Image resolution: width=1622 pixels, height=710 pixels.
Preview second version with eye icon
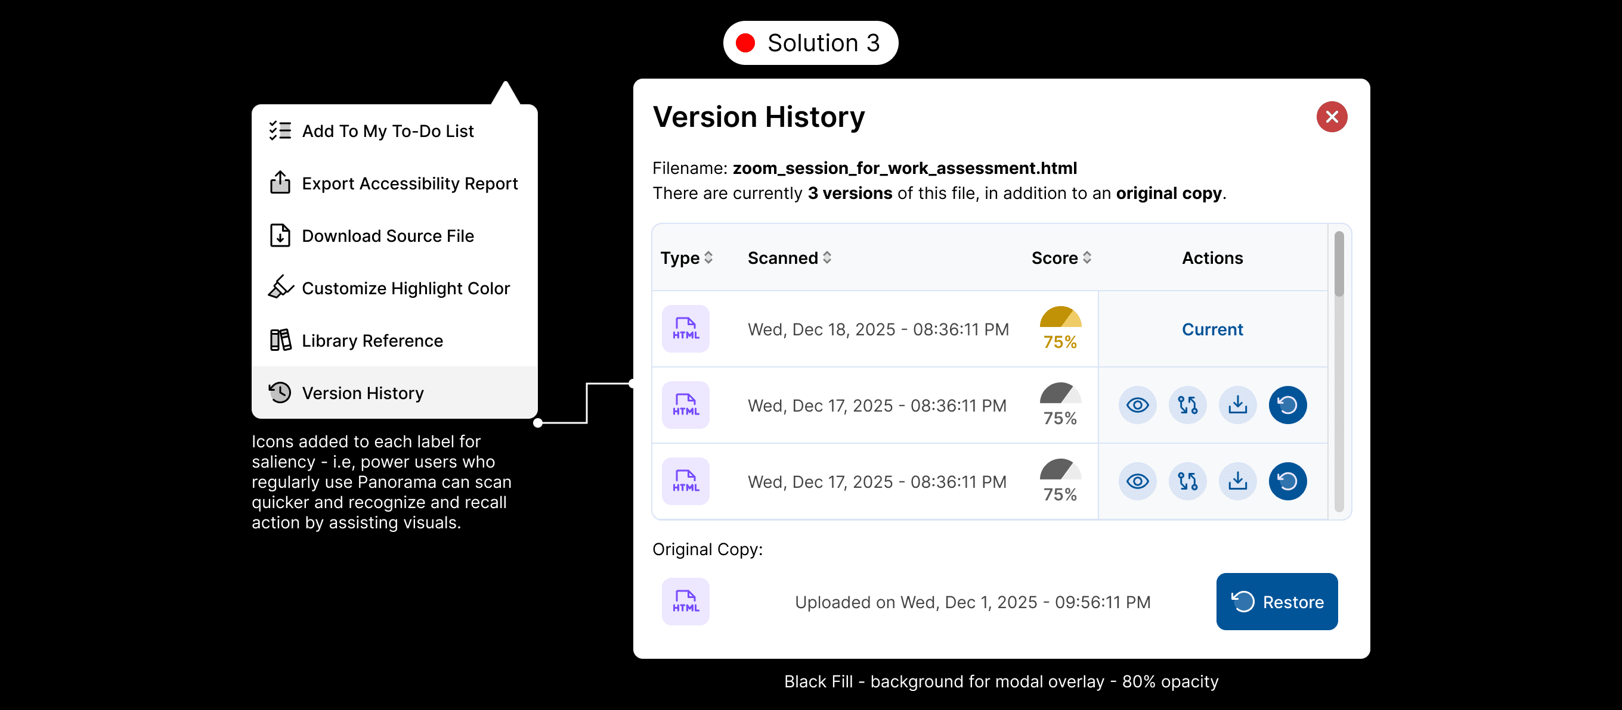coord(1137,405)
